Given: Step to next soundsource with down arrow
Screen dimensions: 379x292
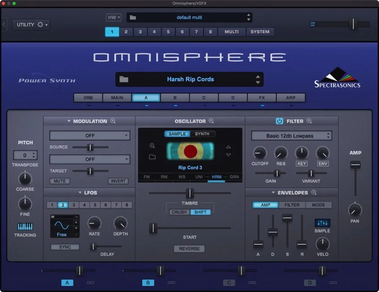Looking at the screenshot, I should [228, 155].
